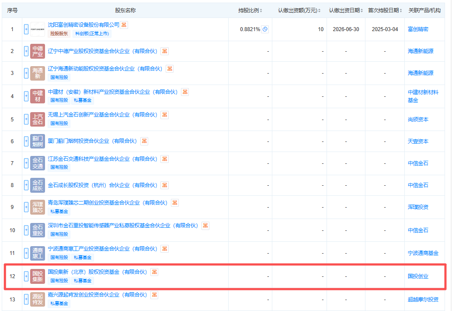Expand row 2 辽宁中德产业 plus button

coord(26,51)
